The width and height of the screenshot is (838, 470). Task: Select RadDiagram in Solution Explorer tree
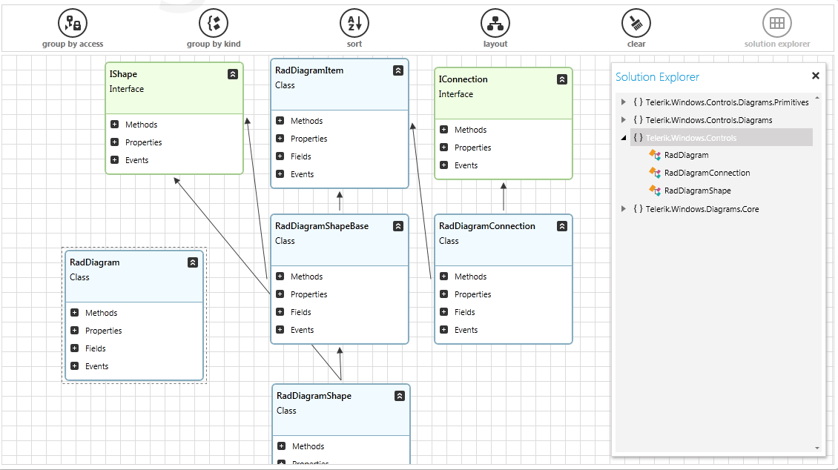pyautogui.click(x=686, y=156)
